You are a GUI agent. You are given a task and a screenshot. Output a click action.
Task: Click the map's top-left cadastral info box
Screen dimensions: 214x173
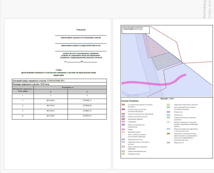click(x=136, y=30)
